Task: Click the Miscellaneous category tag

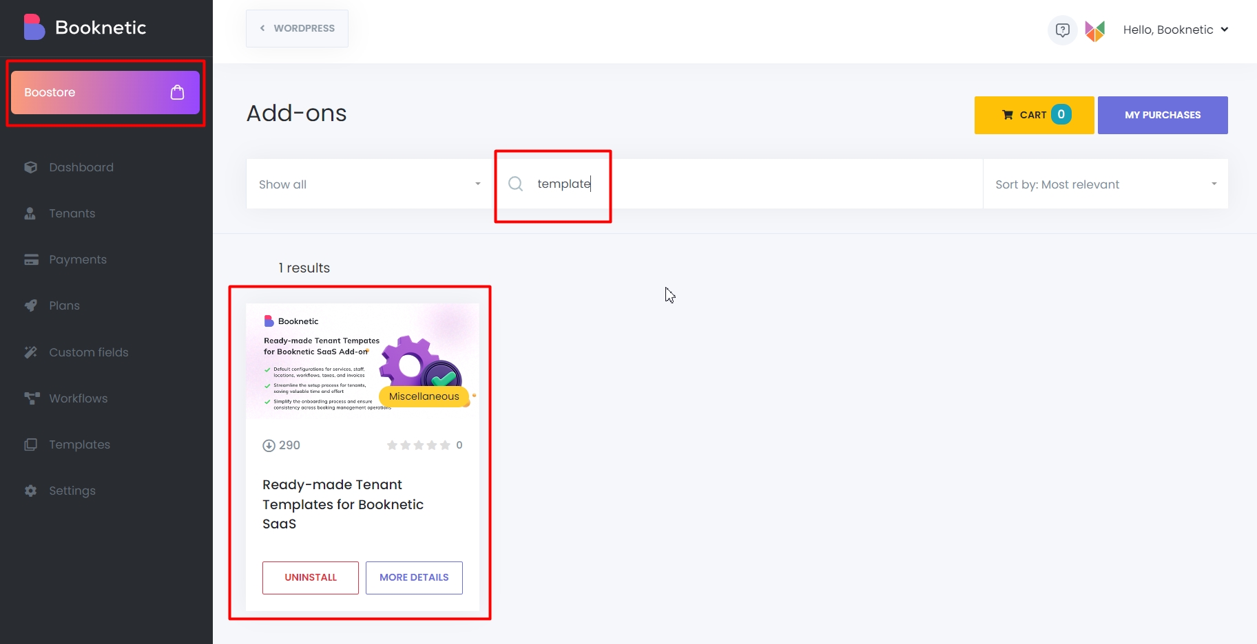Action: tap(424, 396)
